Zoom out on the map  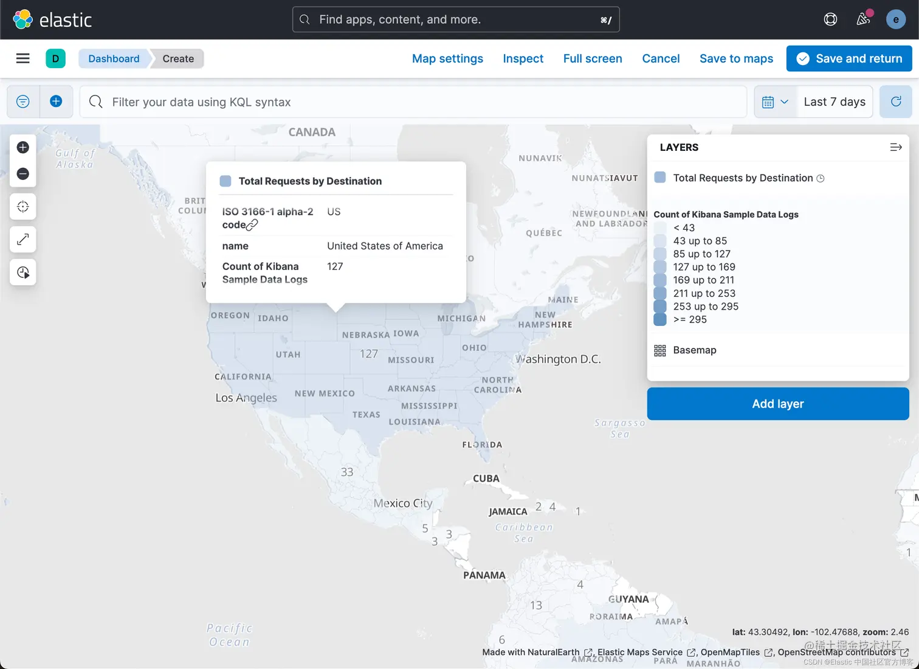23,174
